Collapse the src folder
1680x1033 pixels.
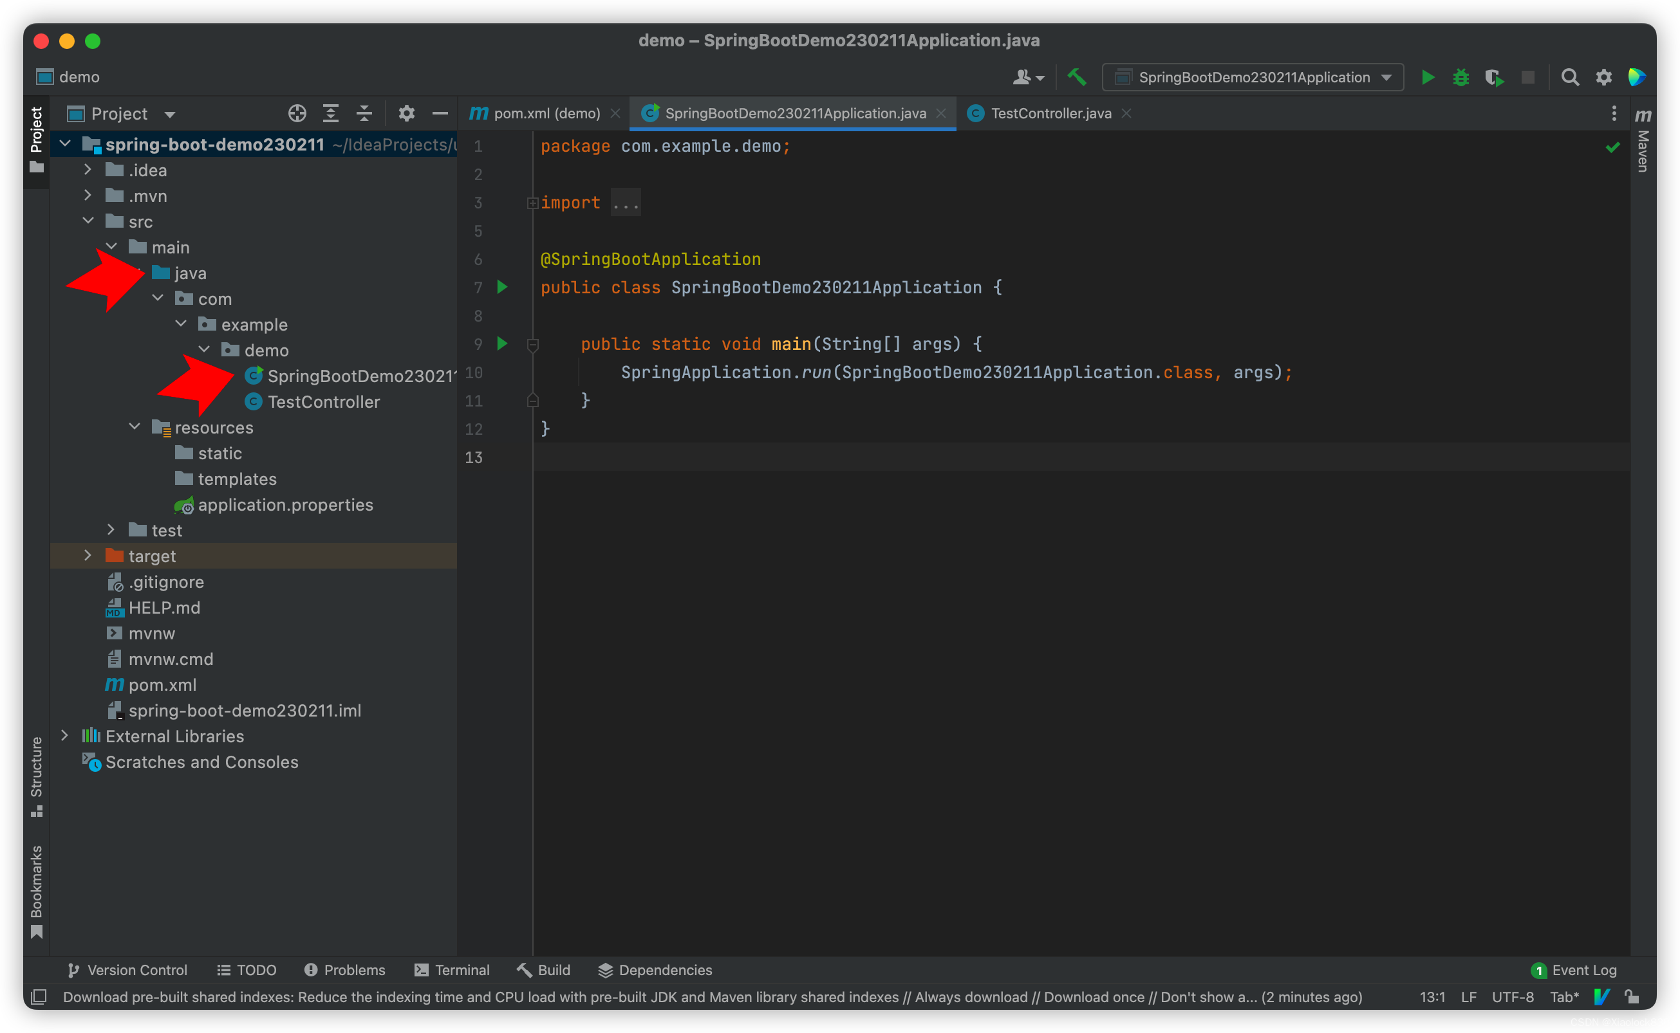coord(88,221)
